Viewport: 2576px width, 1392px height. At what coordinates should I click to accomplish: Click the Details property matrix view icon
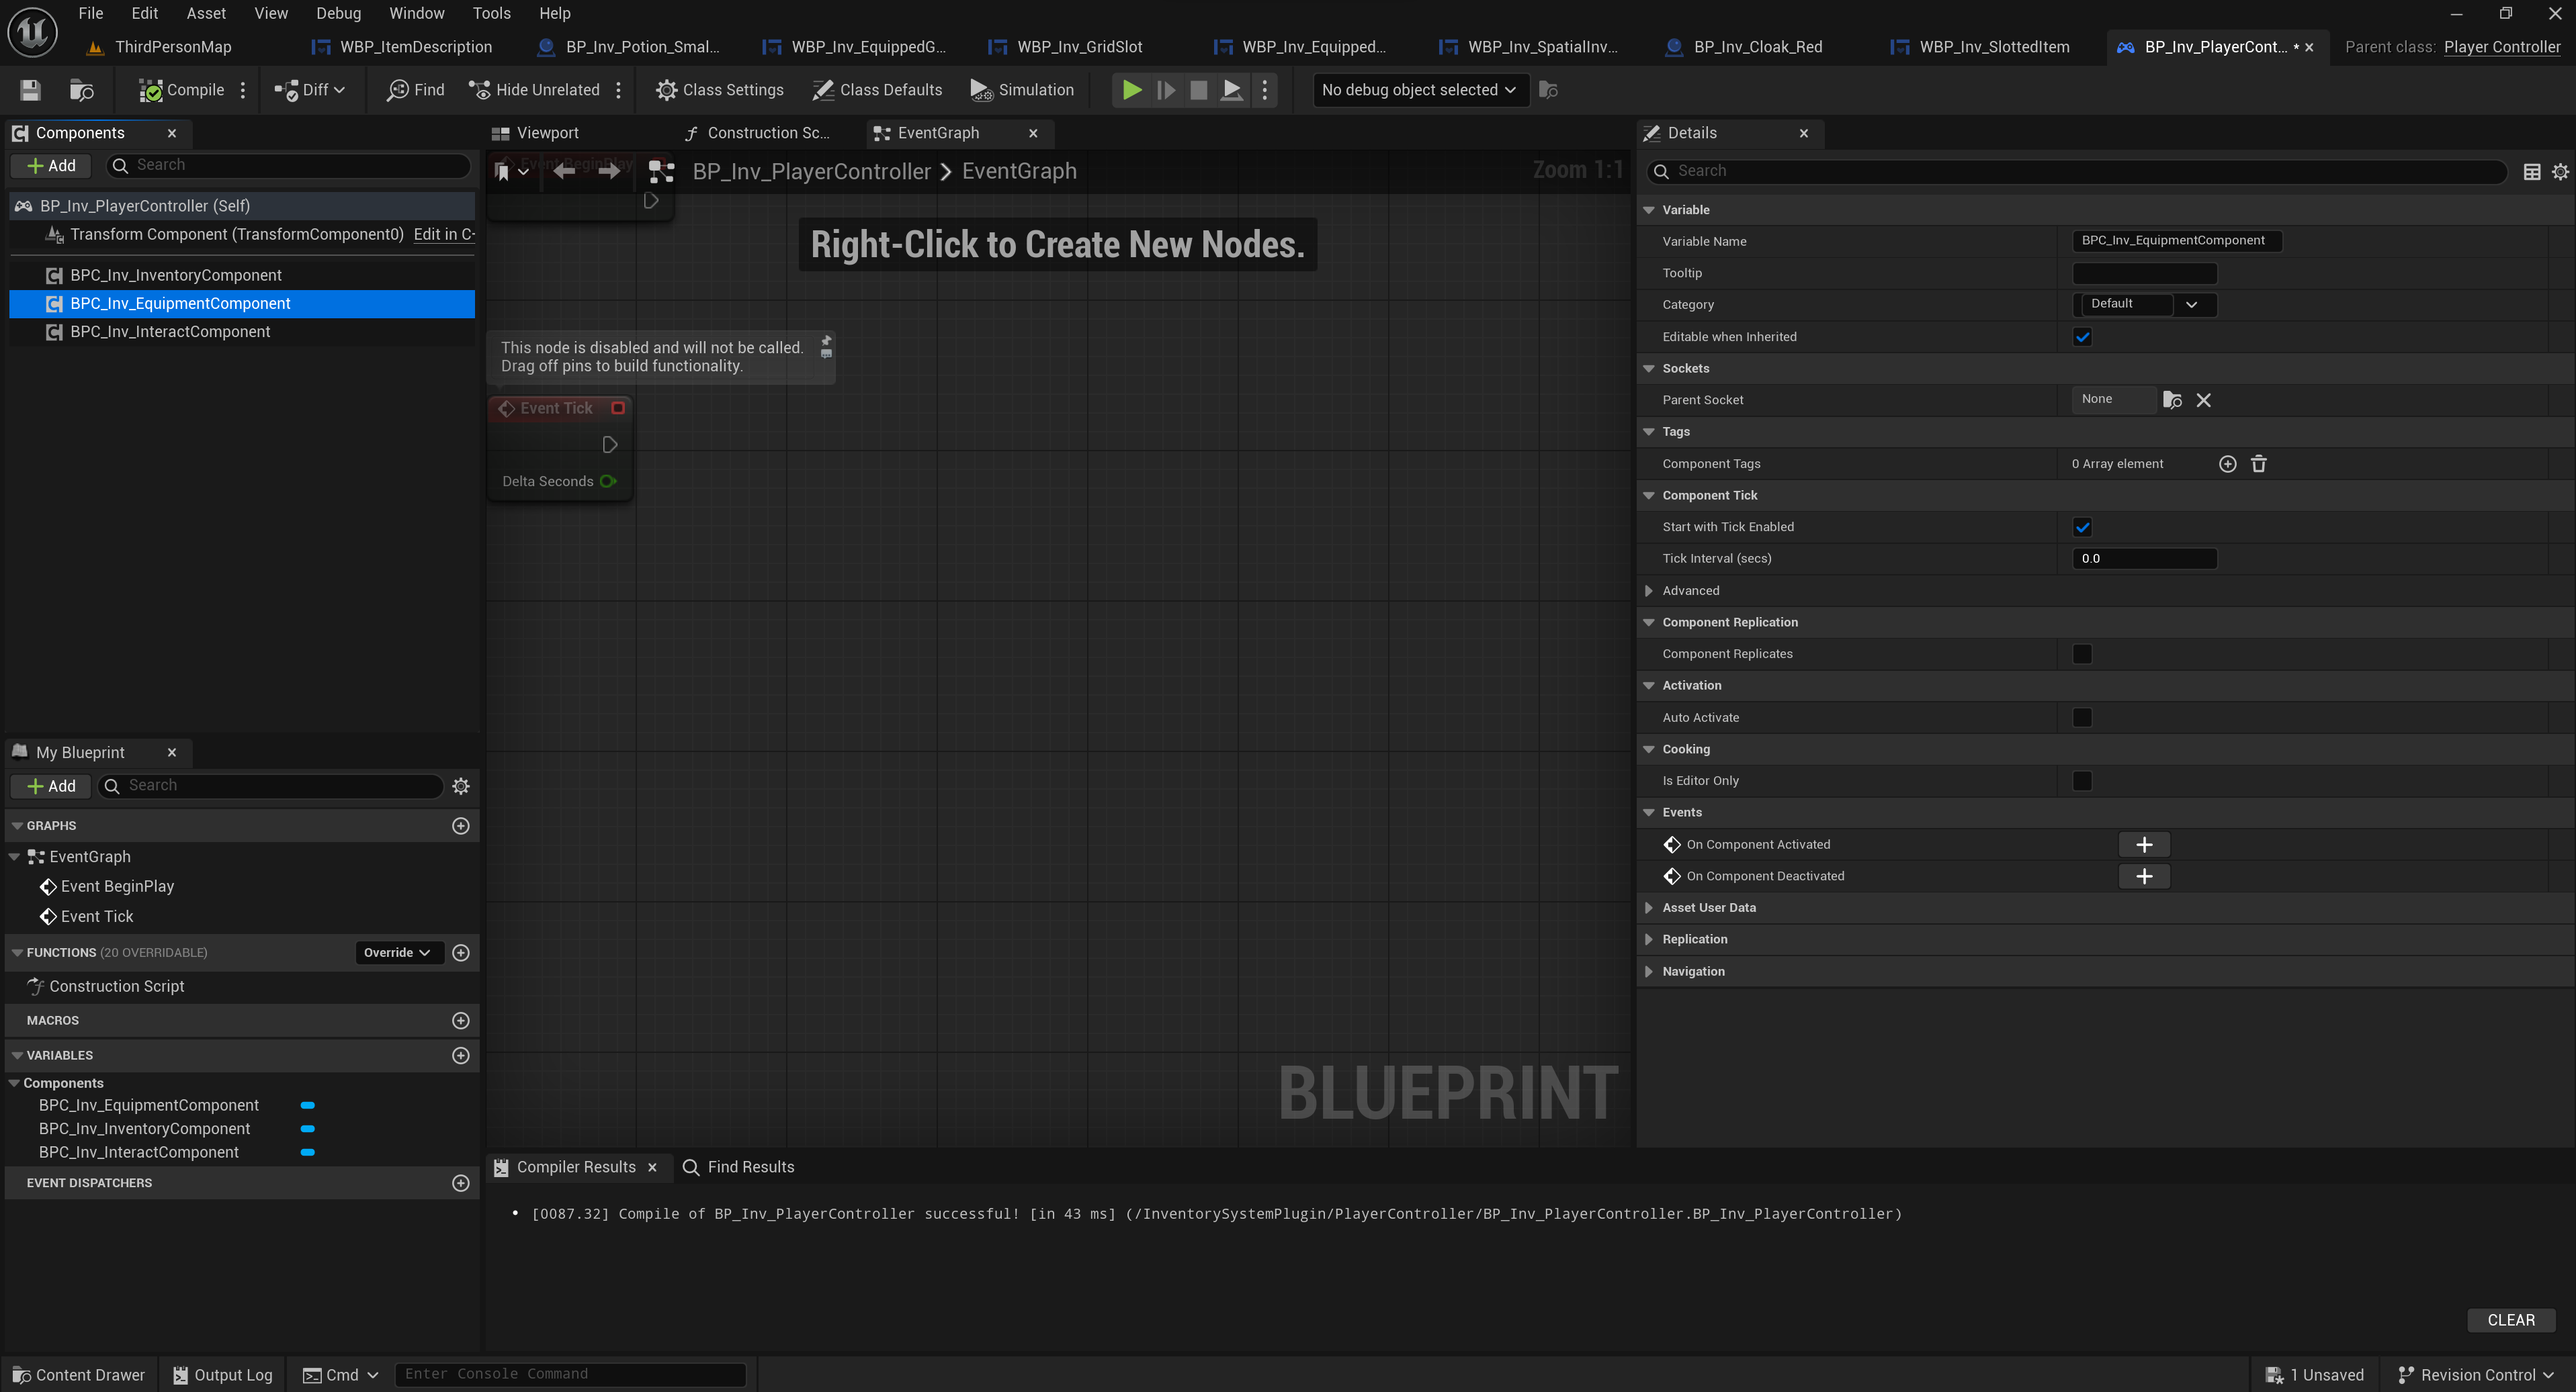coord(2531,172)
